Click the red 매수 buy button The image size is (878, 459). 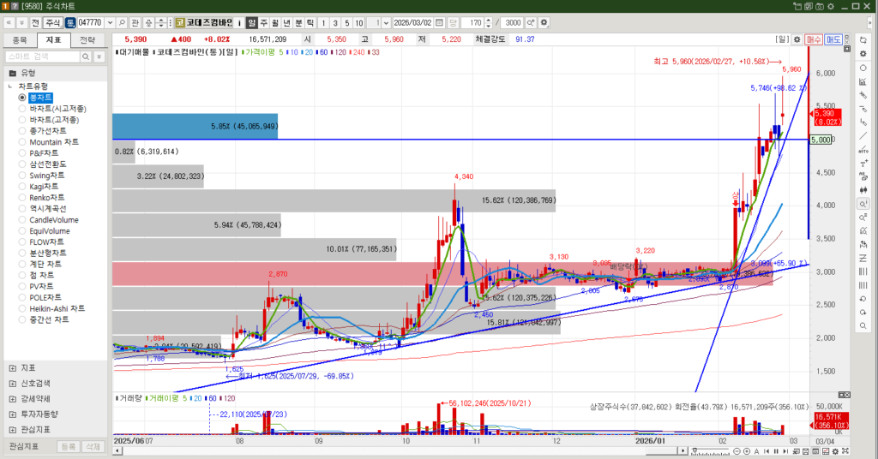point(814,39)
